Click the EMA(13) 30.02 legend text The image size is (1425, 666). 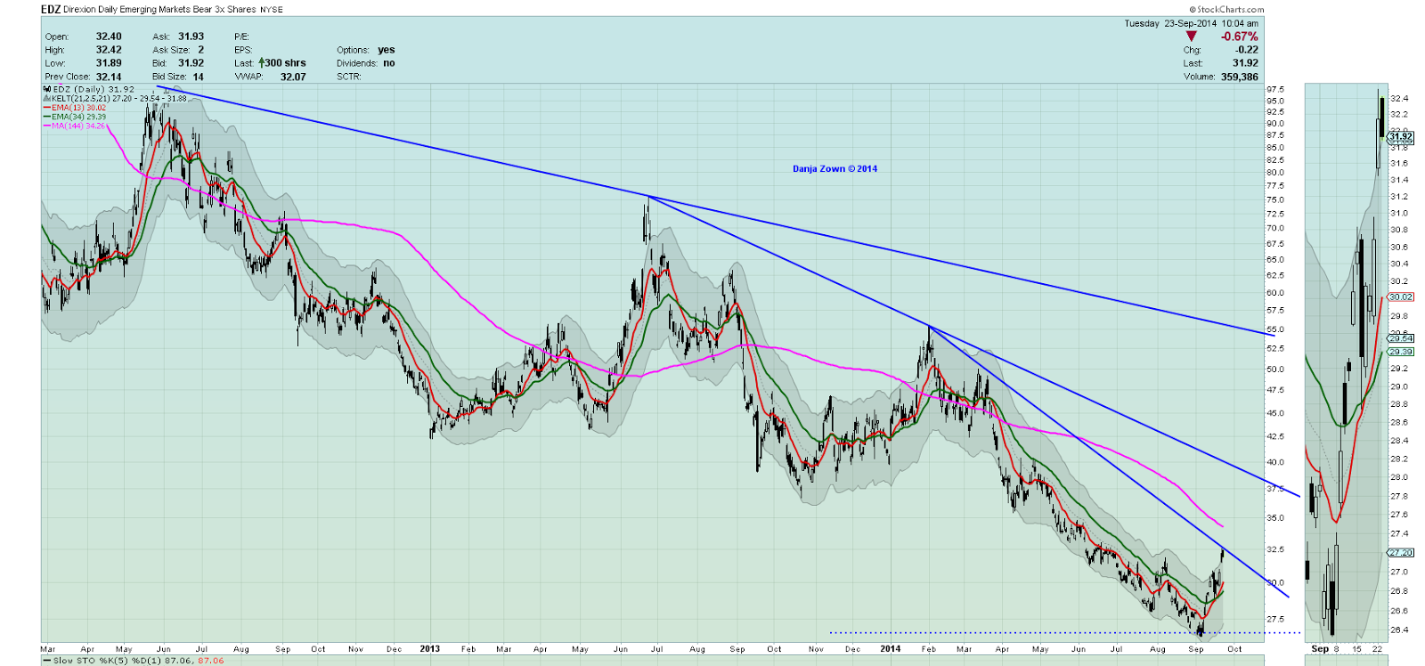[x=78, y=108]
